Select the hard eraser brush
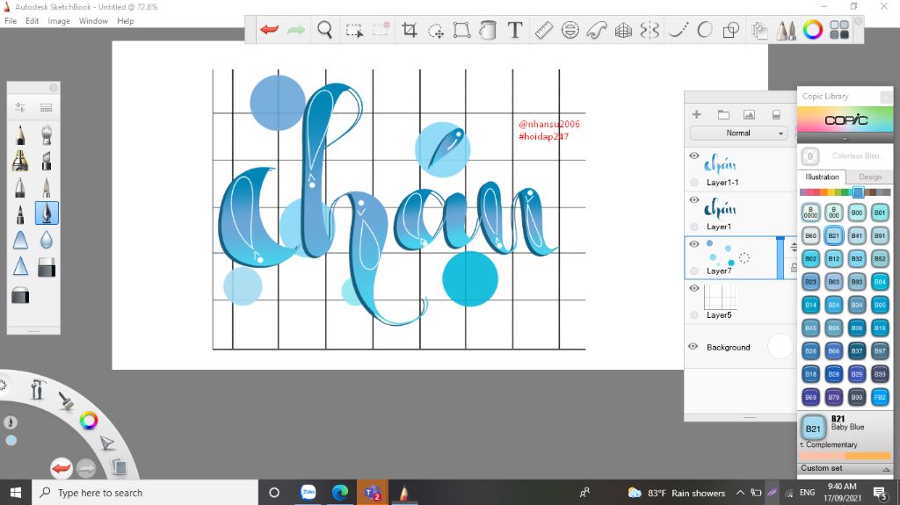Image resolution: width=900 pixels, height=505 pixels. tap(47, 267)
